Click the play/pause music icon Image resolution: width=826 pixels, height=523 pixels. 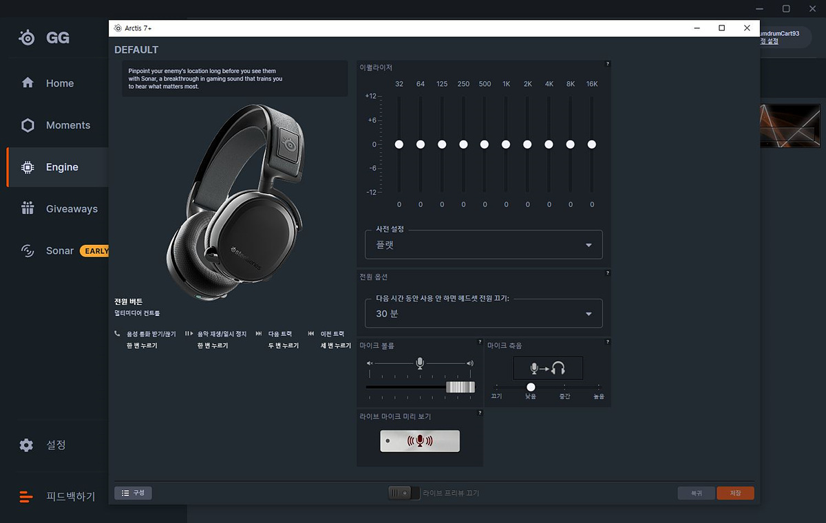[x=189, y=334]
